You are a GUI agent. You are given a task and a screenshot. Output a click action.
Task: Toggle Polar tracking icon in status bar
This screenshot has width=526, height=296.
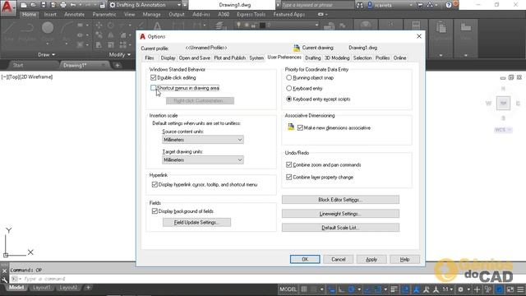click(351, 289)
